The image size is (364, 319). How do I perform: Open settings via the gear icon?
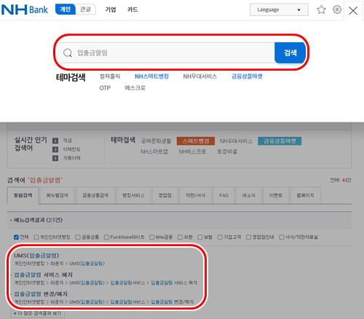tap(337, 9)
